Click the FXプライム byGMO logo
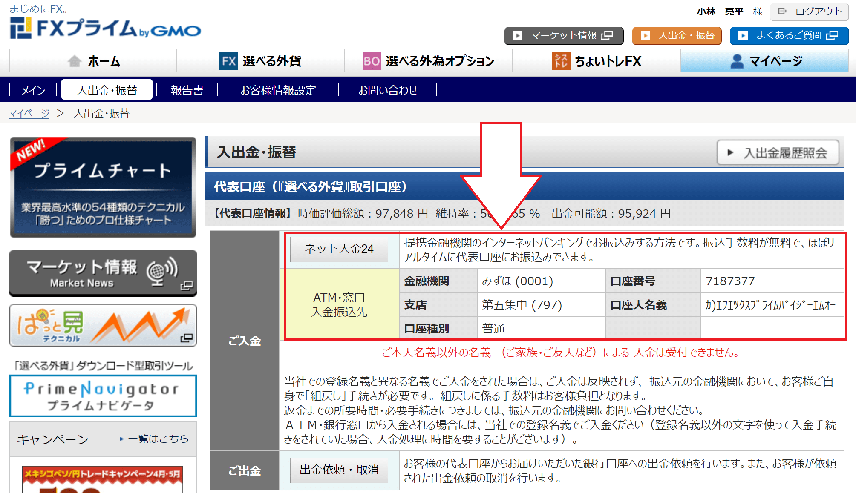856x493 pixels. [105, 28]
